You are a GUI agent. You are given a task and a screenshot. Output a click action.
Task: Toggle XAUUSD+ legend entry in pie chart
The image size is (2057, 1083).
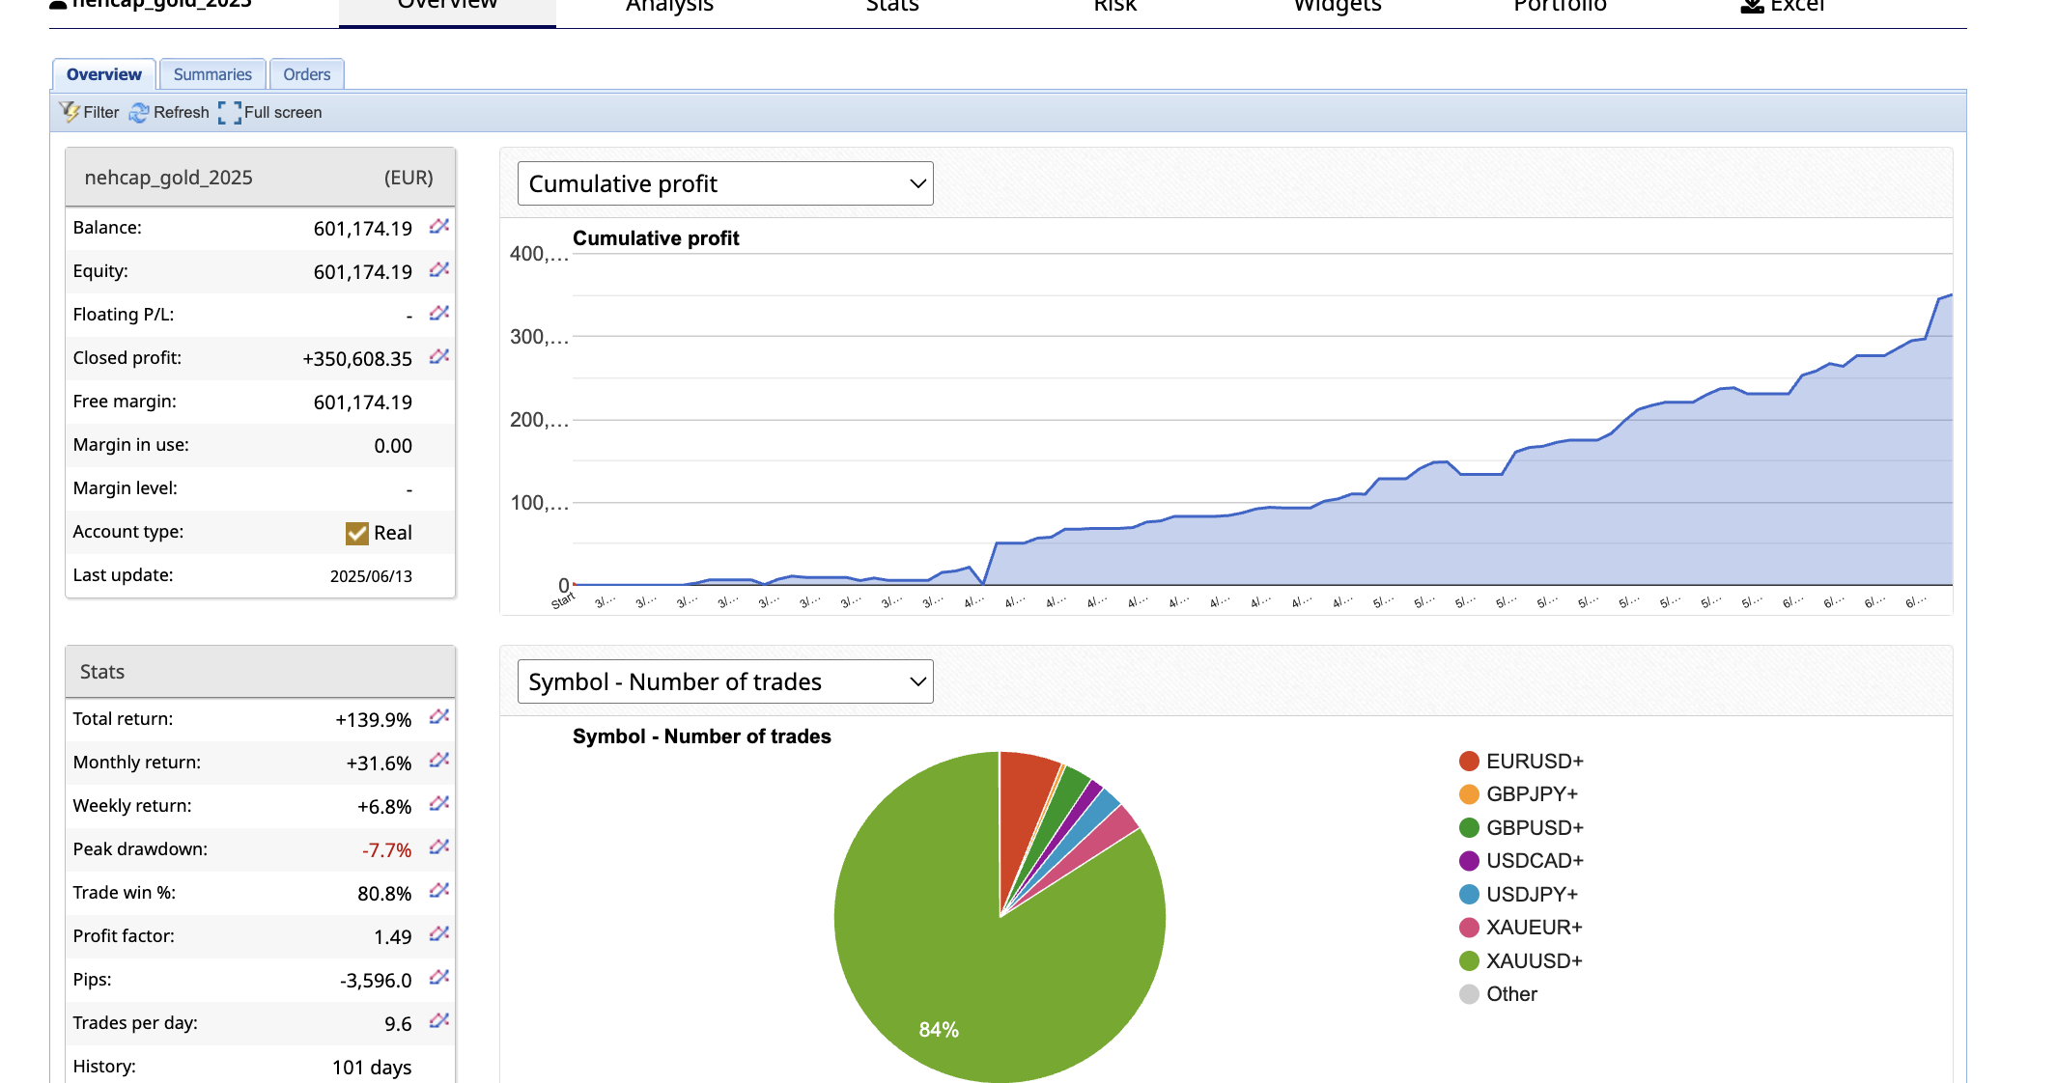[1533, 960]
